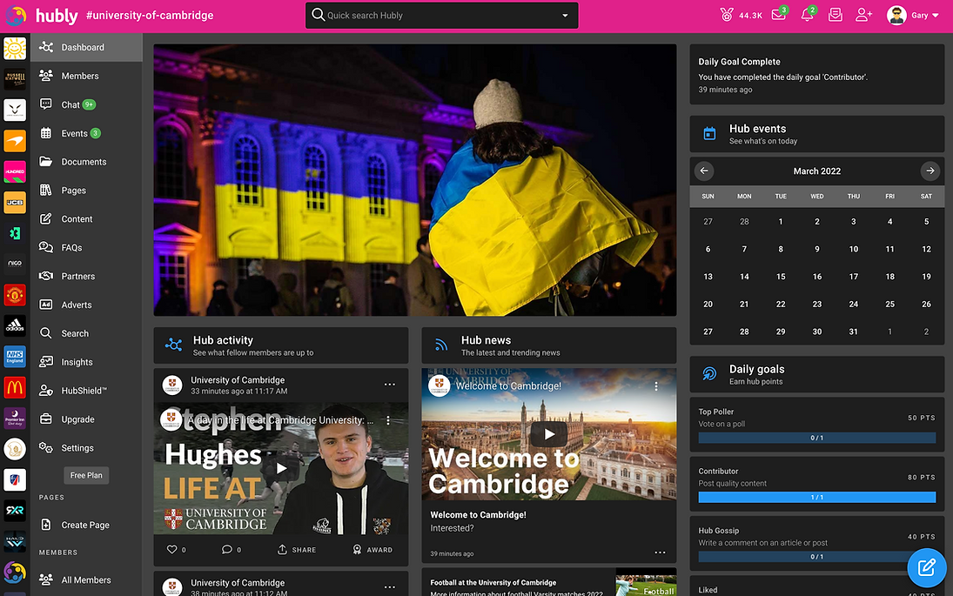Open the inbox tray icon

click(x=836, y=15)
